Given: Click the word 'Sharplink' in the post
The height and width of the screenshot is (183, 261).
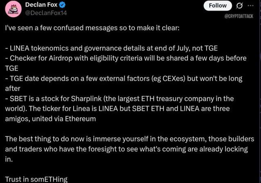Looking at the screenshot, I should click(x=86, y=99).
